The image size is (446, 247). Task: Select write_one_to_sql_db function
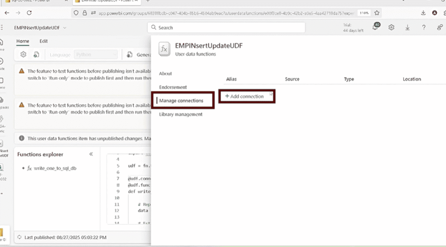click(55, 168)
